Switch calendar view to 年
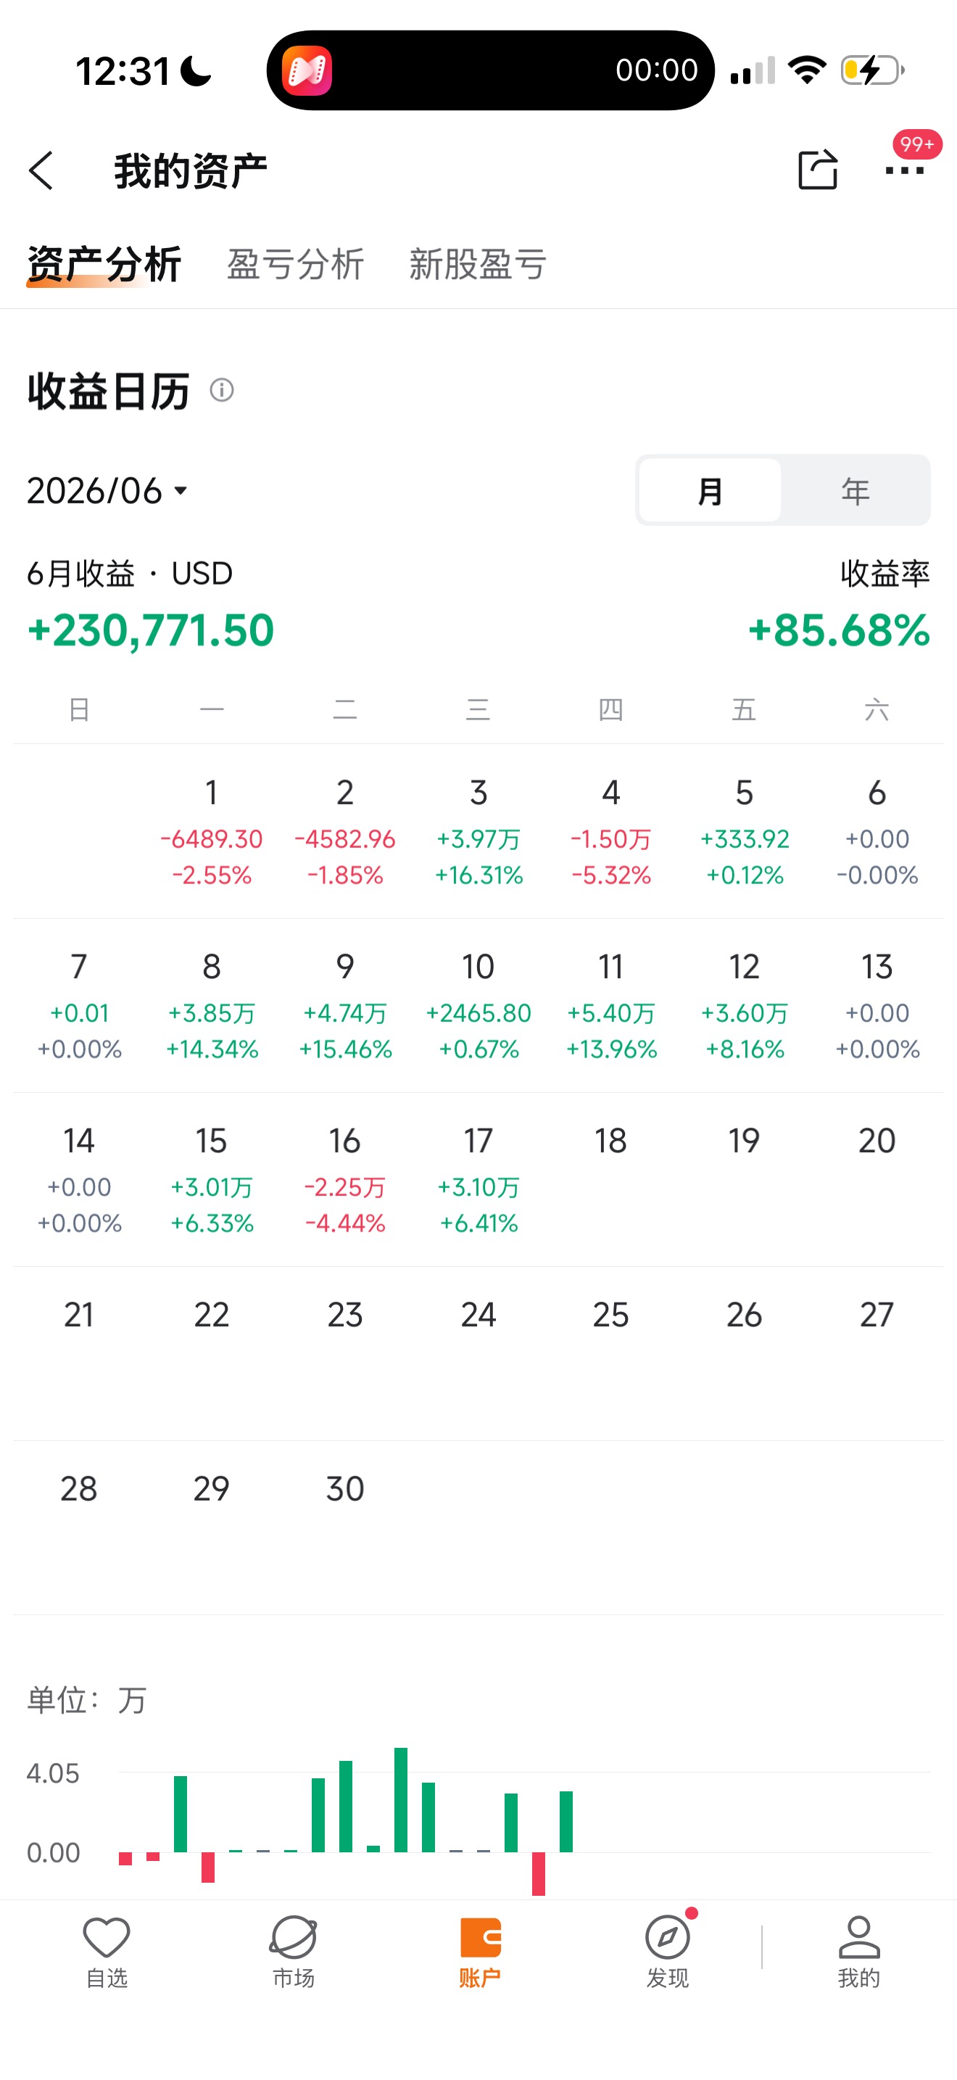 [855, 490]
